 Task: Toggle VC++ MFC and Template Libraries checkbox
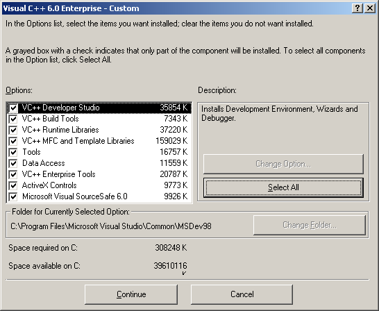point(12,141)
